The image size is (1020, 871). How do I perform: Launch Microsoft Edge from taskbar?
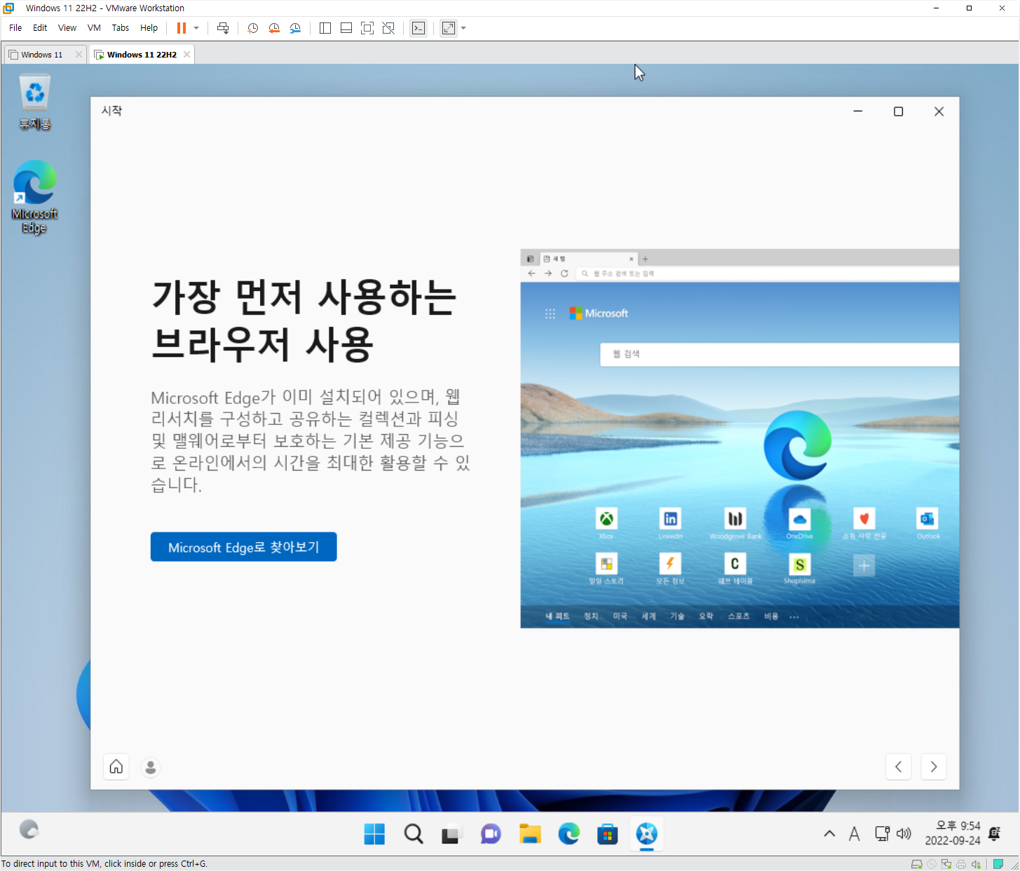click(x=569, y=834)
